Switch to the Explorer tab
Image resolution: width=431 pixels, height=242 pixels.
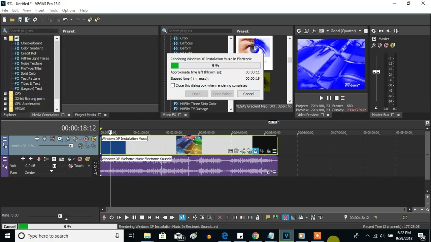[10, 115]
